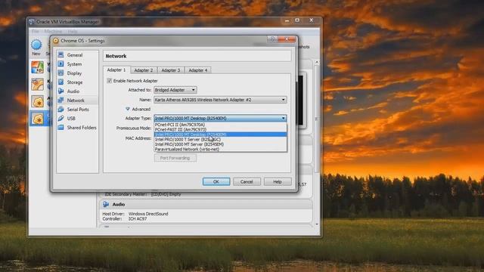Click the Network heading text

pos(116,56)
